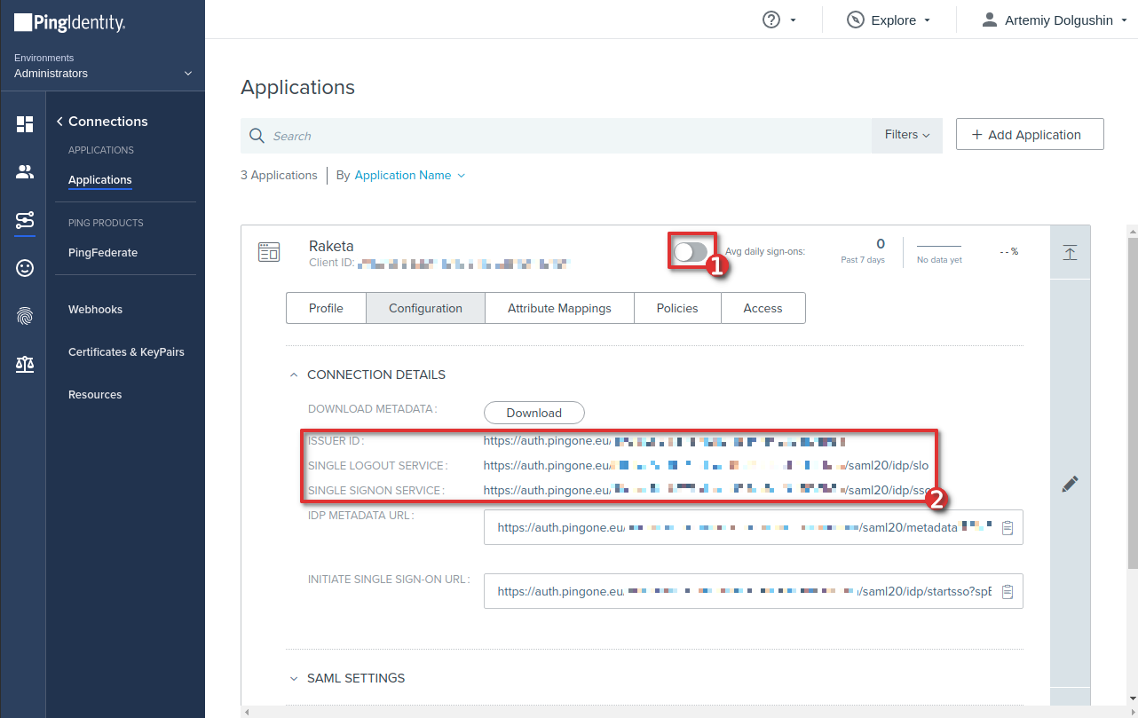Image resolution: width=1138 pixels, height=718 pixels.
Task: Enable the Raketa application toggle
Action: [691, 252]
